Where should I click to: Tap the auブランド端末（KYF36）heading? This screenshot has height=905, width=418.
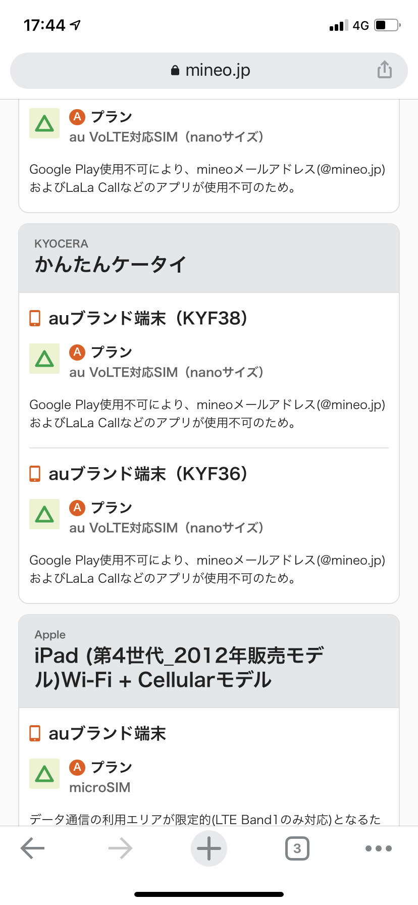click(x=148, y=474)
